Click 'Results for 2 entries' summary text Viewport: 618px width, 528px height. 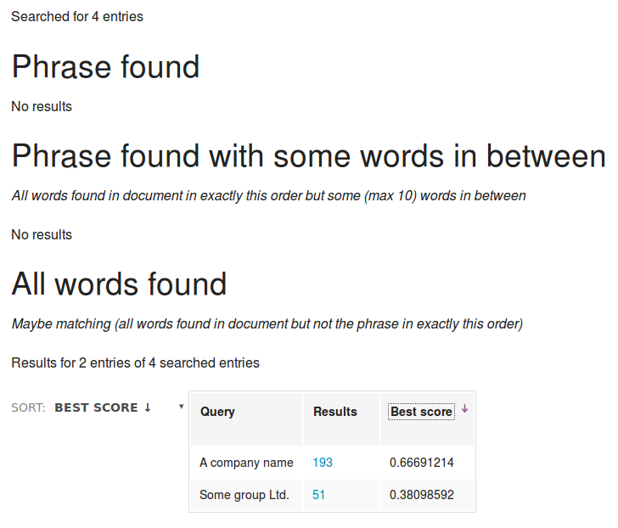[135, 362]
